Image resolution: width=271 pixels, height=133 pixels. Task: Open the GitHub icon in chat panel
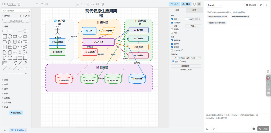261,5
